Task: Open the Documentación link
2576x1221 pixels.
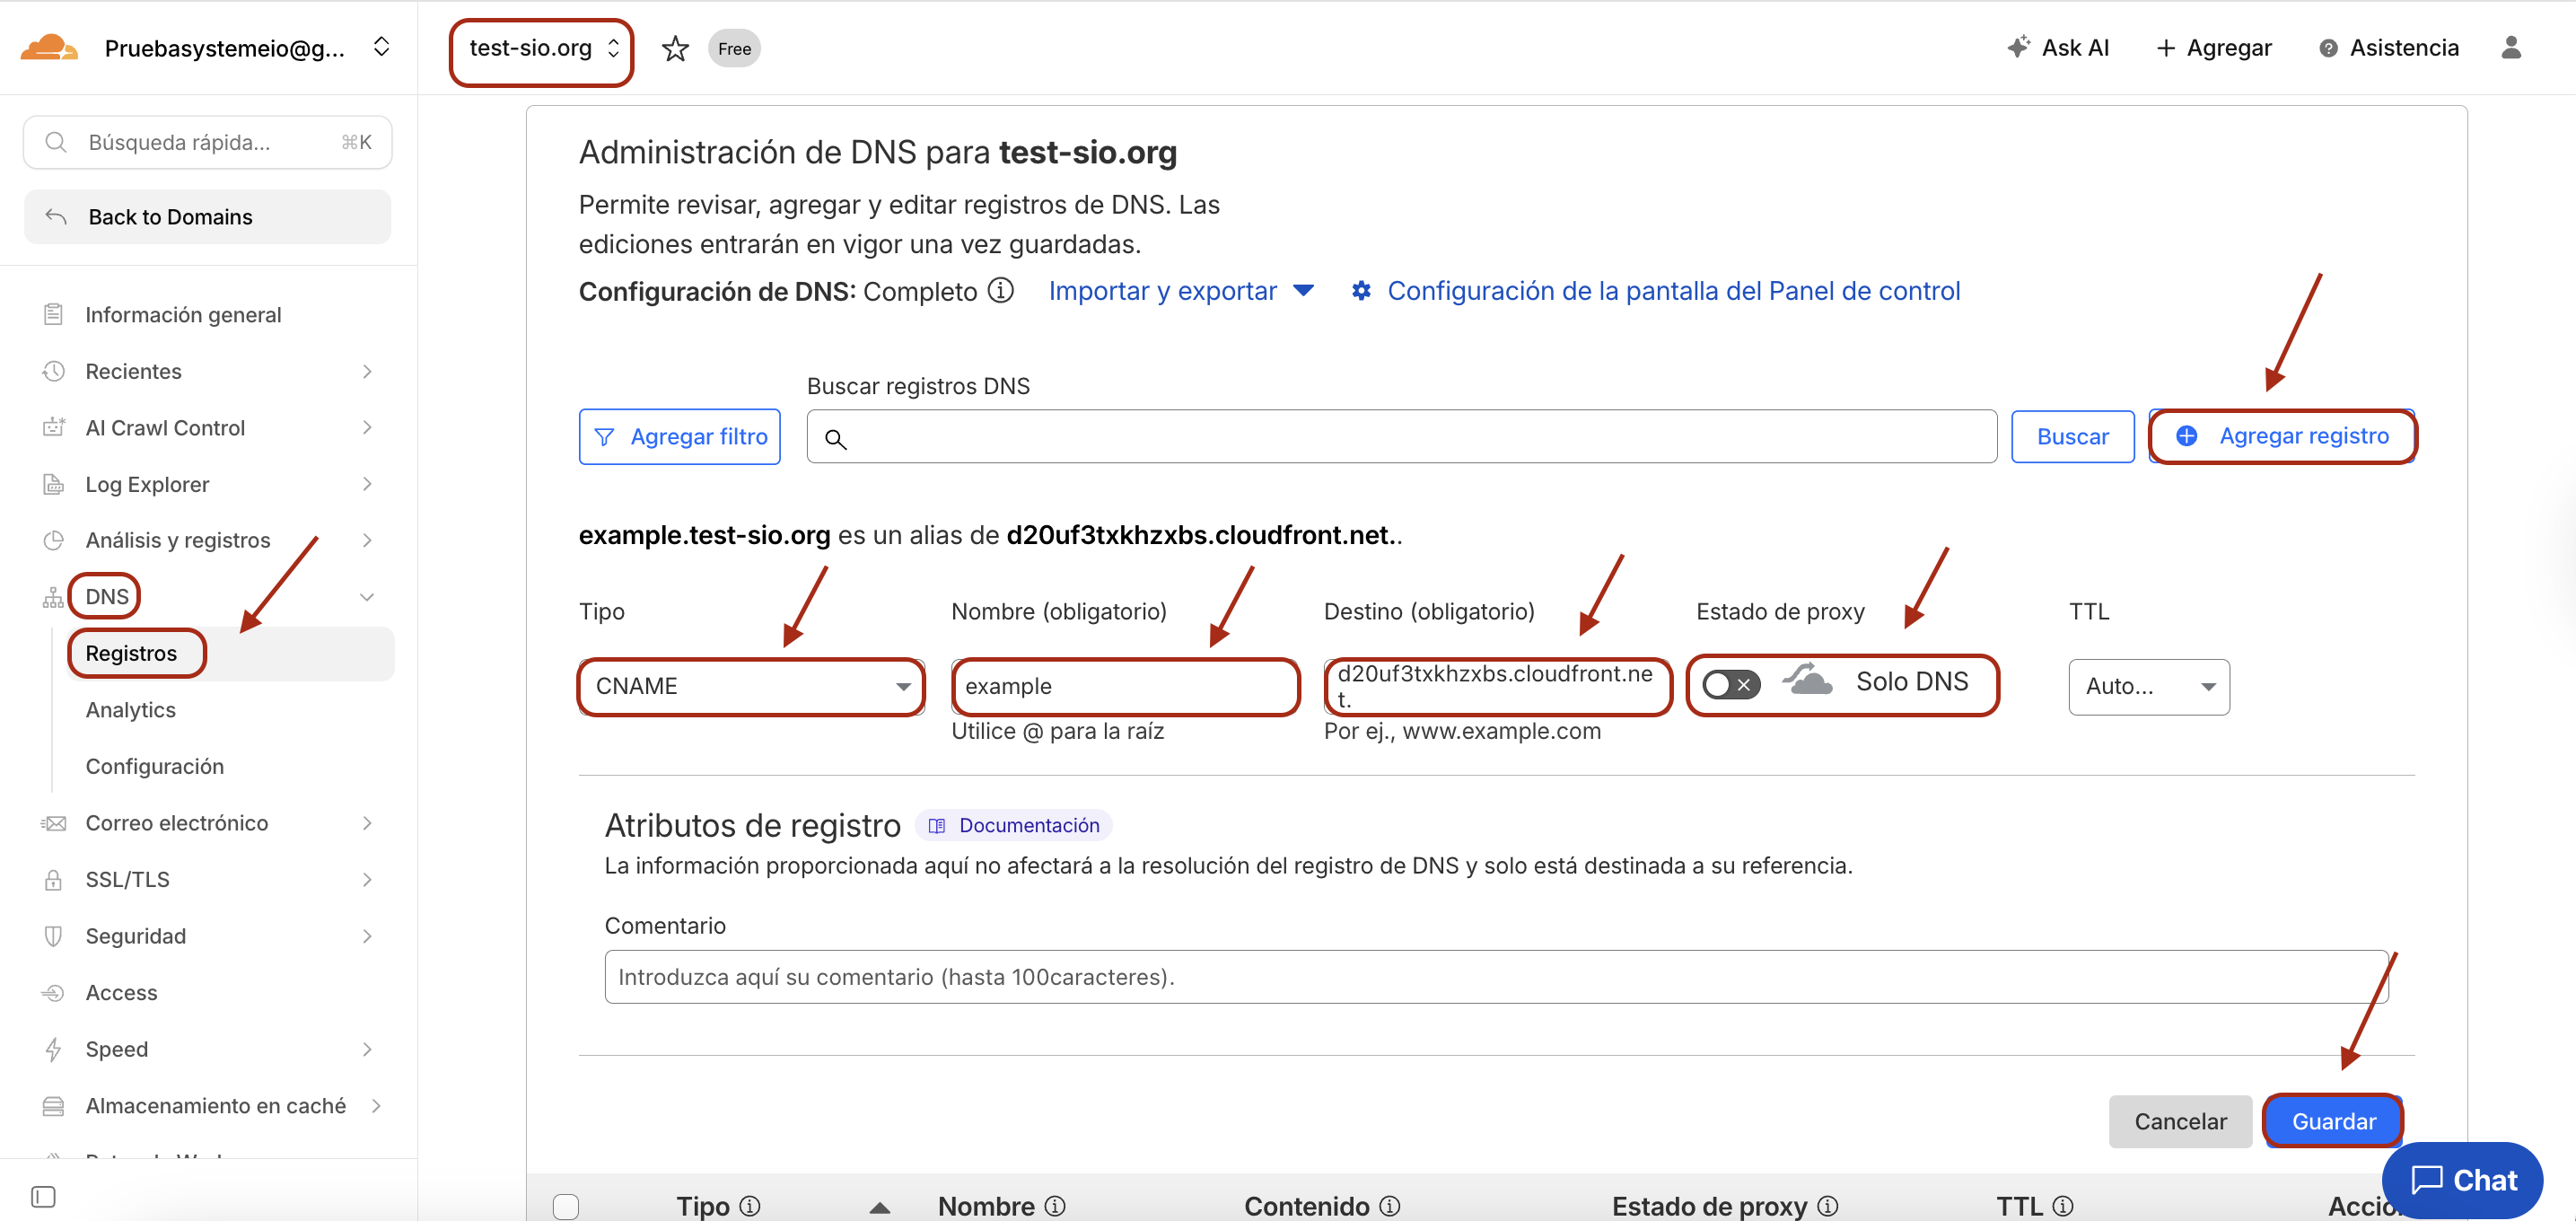Action: click(1015, 825)
